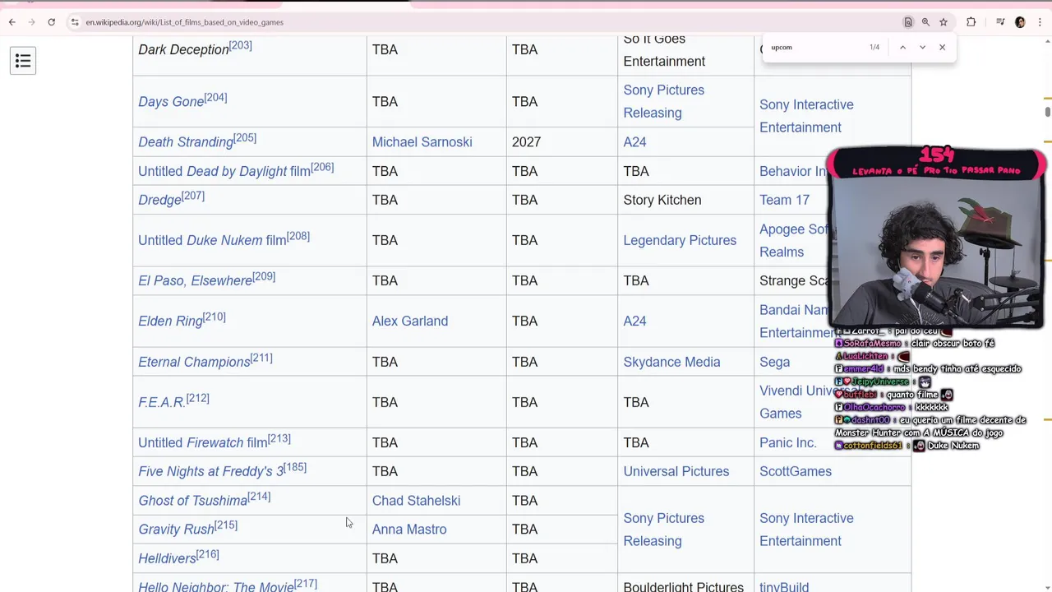
Task: Open the Dark Deception film link
Action: (x=183, y=50)
